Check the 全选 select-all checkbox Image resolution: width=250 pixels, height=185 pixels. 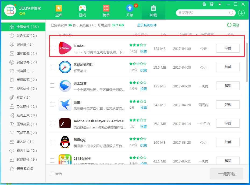(x=52, y=174)
